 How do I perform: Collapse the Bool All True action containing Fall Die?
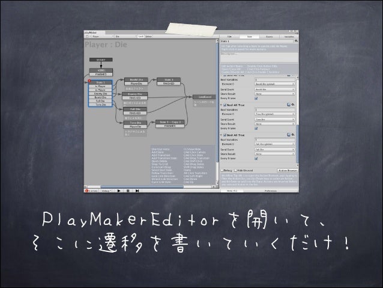coord(222,135)
